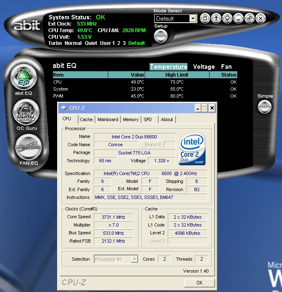Click the High Limit column header
Viewport: 282px width, 292px height.
coord(177,75)
